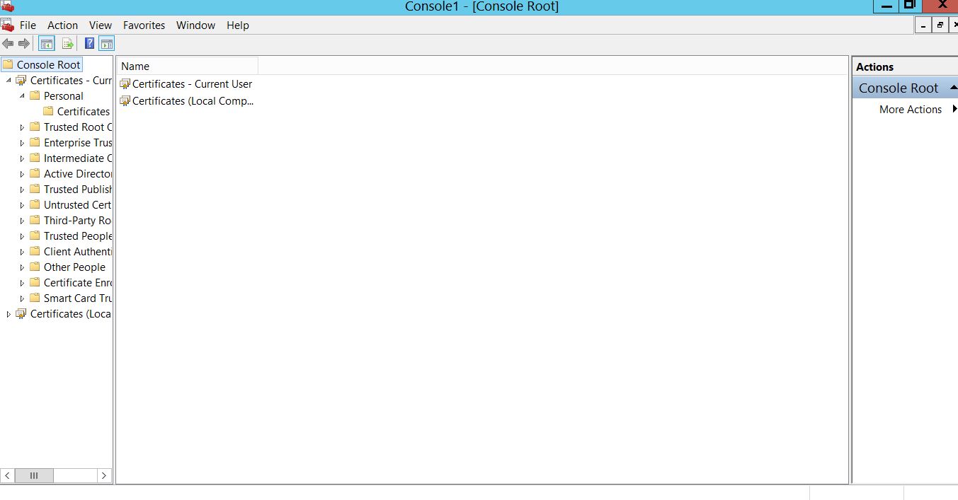Click tree pane scrollbar left arrow
Screen dimensions: 958x500
point(8,475)
